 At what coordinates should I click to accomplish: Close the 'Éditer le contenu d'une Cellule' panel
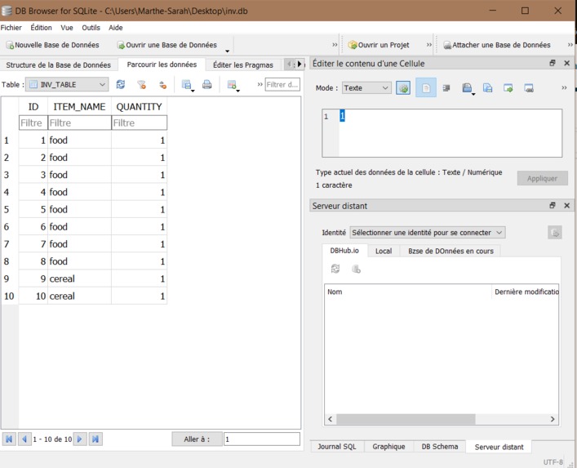point(566,63)
